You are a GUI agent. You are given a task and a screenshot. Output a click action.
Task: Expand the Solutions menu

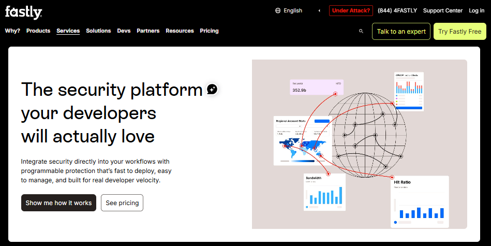point(98,31)
